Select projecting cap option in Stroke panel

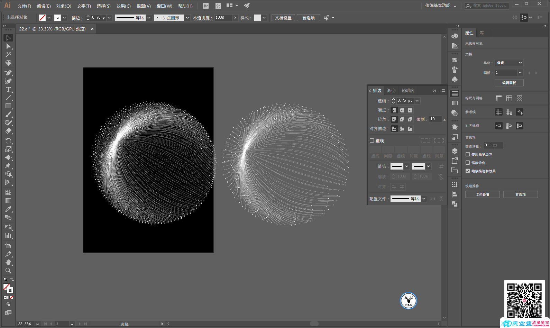(410, 110)
